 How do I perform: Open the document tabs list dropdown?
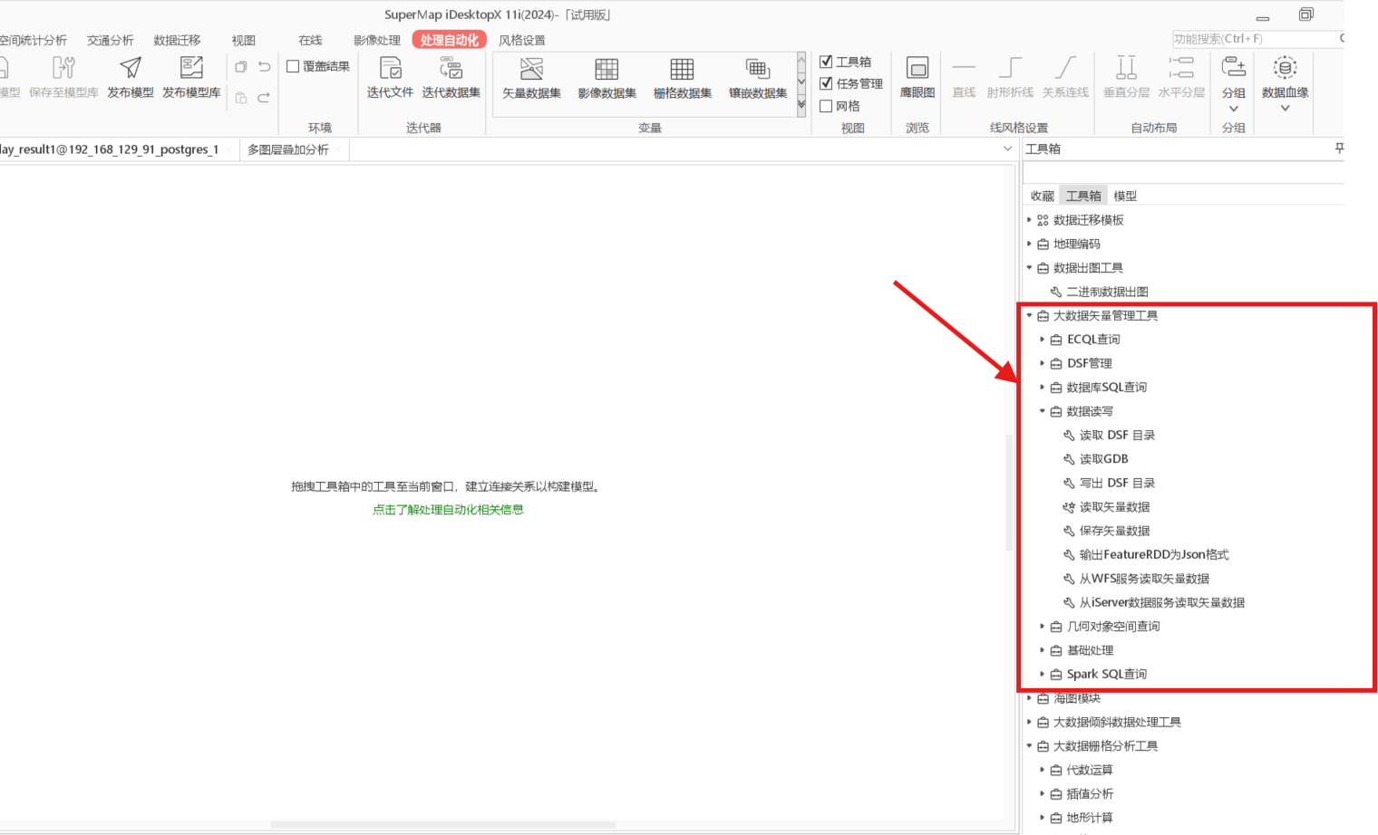[x=1007, y=149]
